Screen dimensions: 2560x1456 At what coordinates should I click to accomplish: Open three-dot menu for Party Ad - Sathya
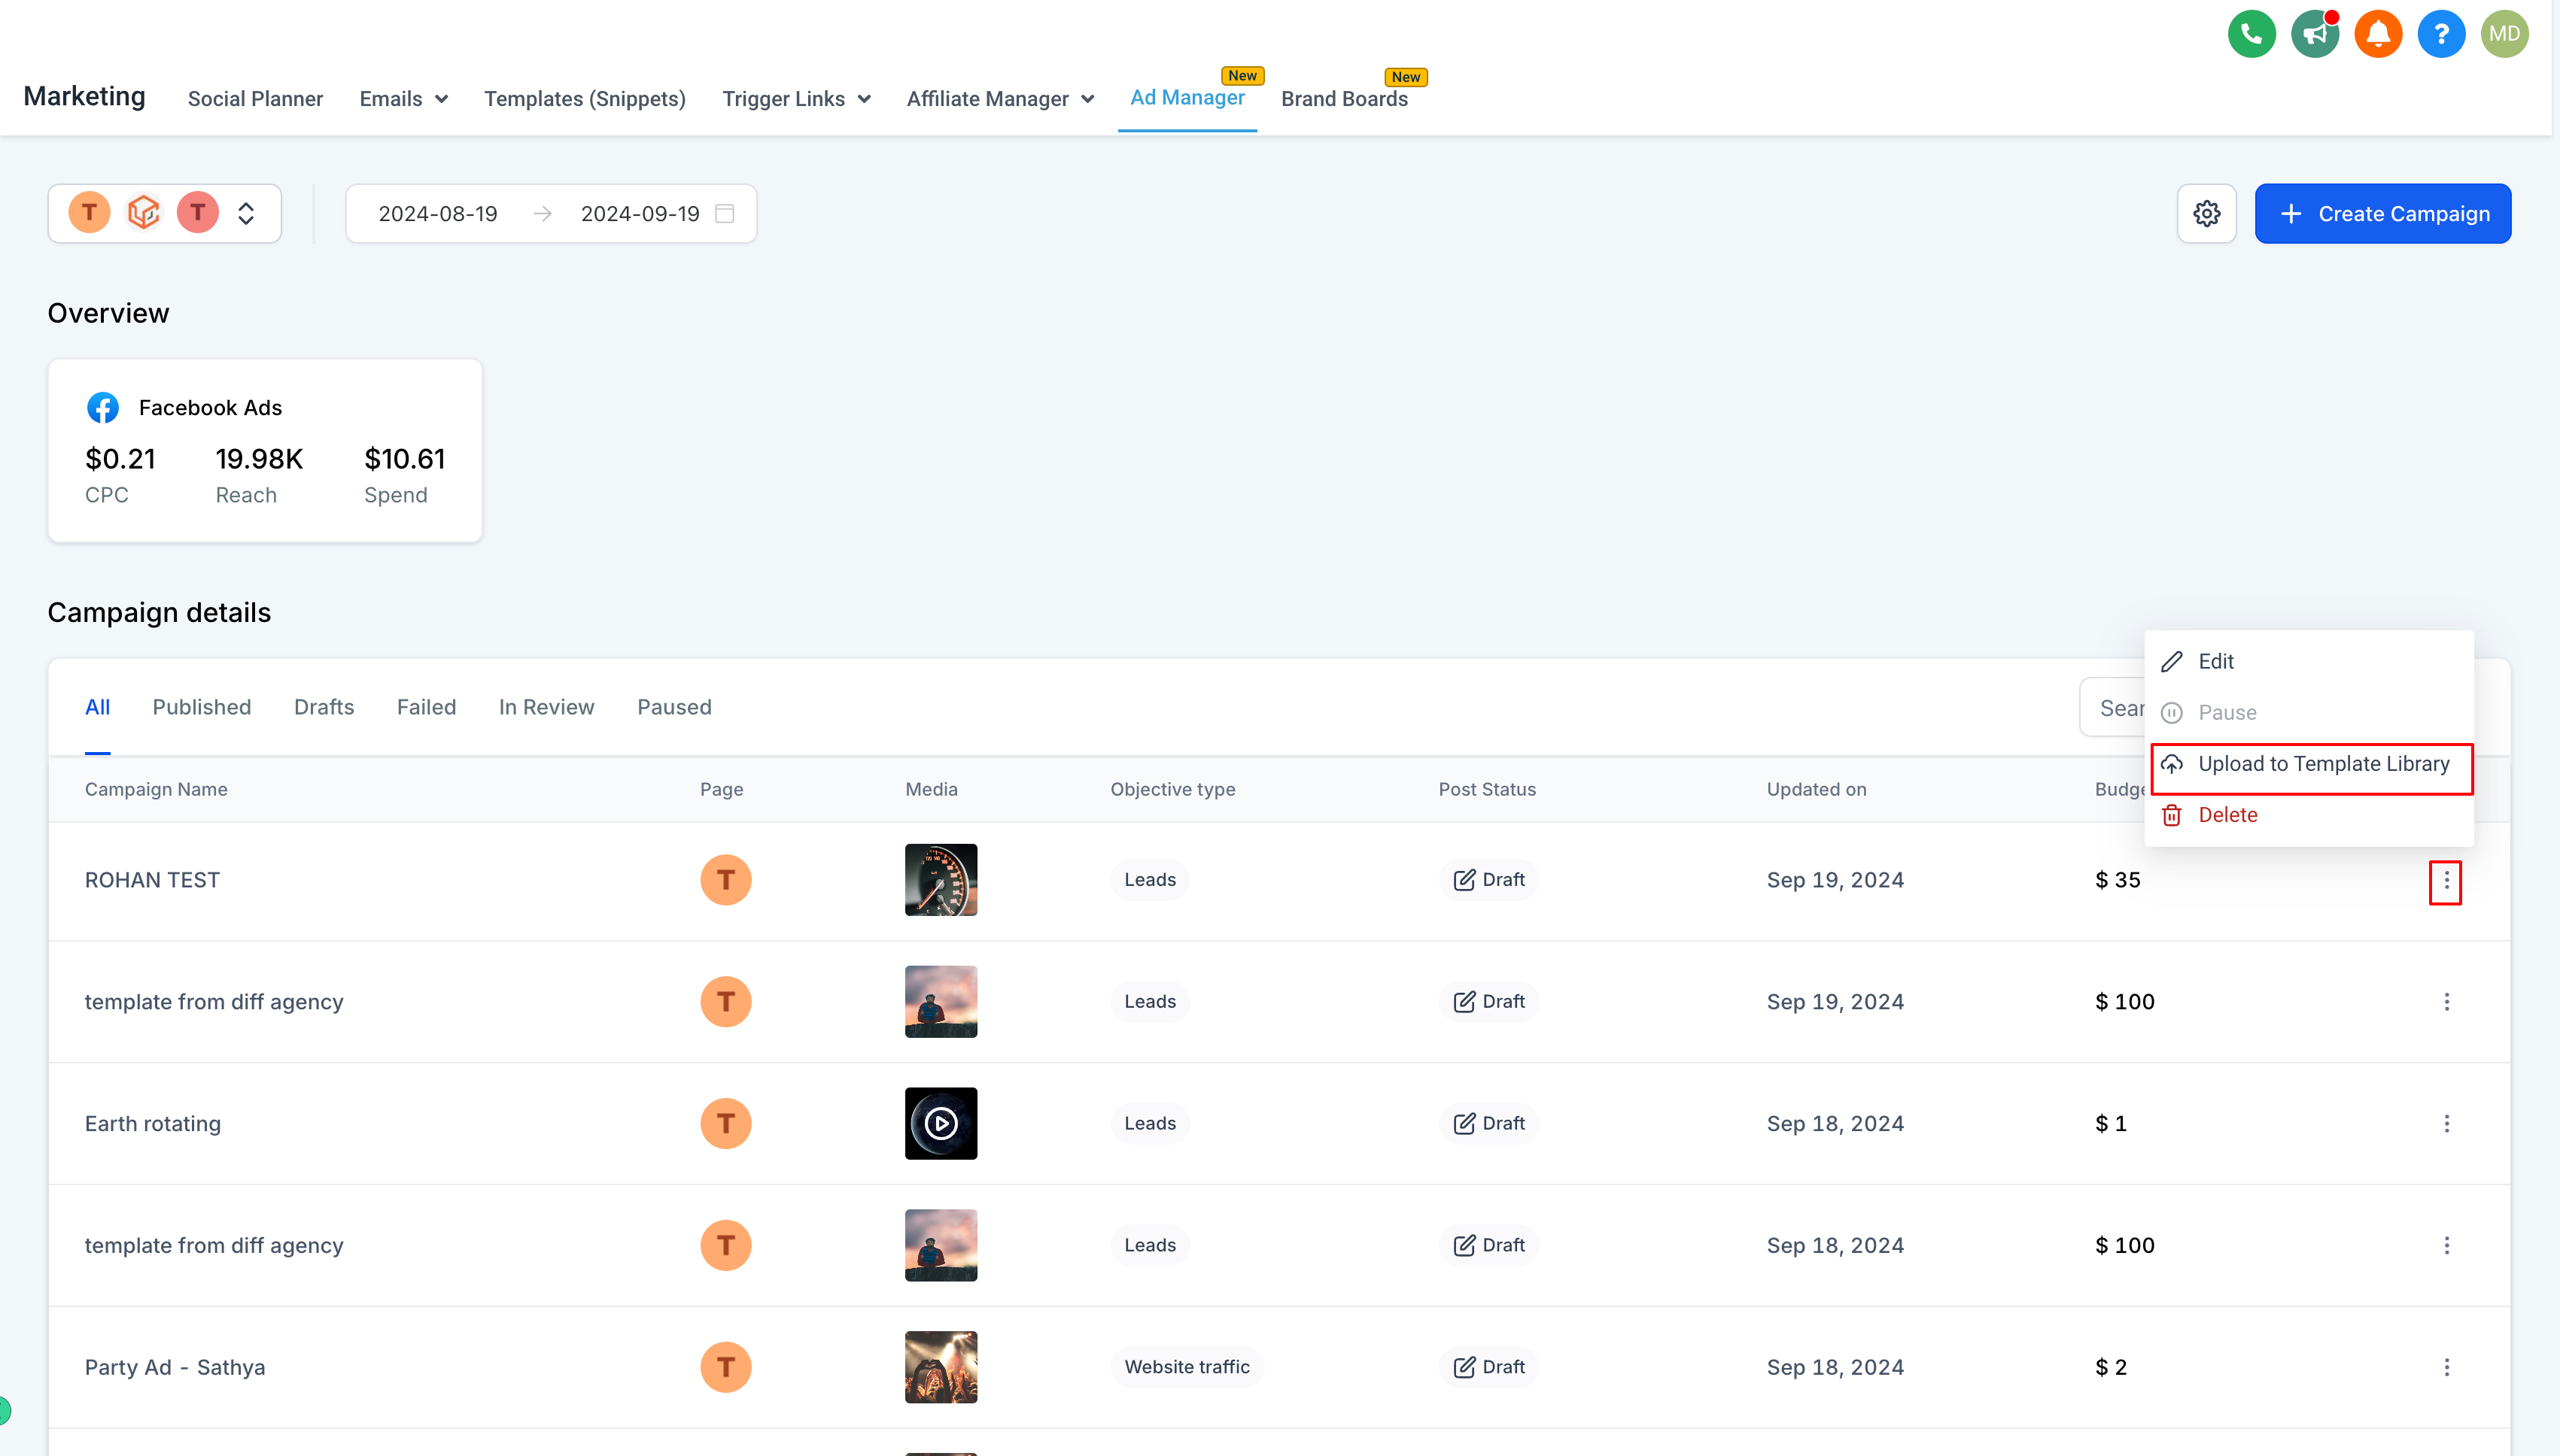[2446, 1367]
